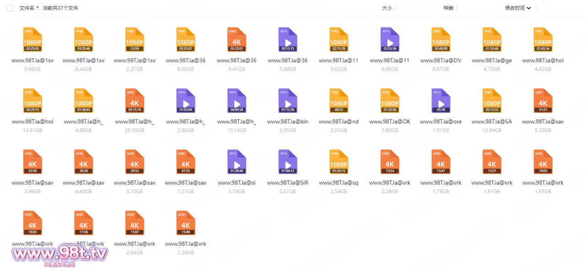Open the MP4 file with duration 04:00:56
This screenshot has width=586, height=271.
pyautogui.click(x=236, y=101)
